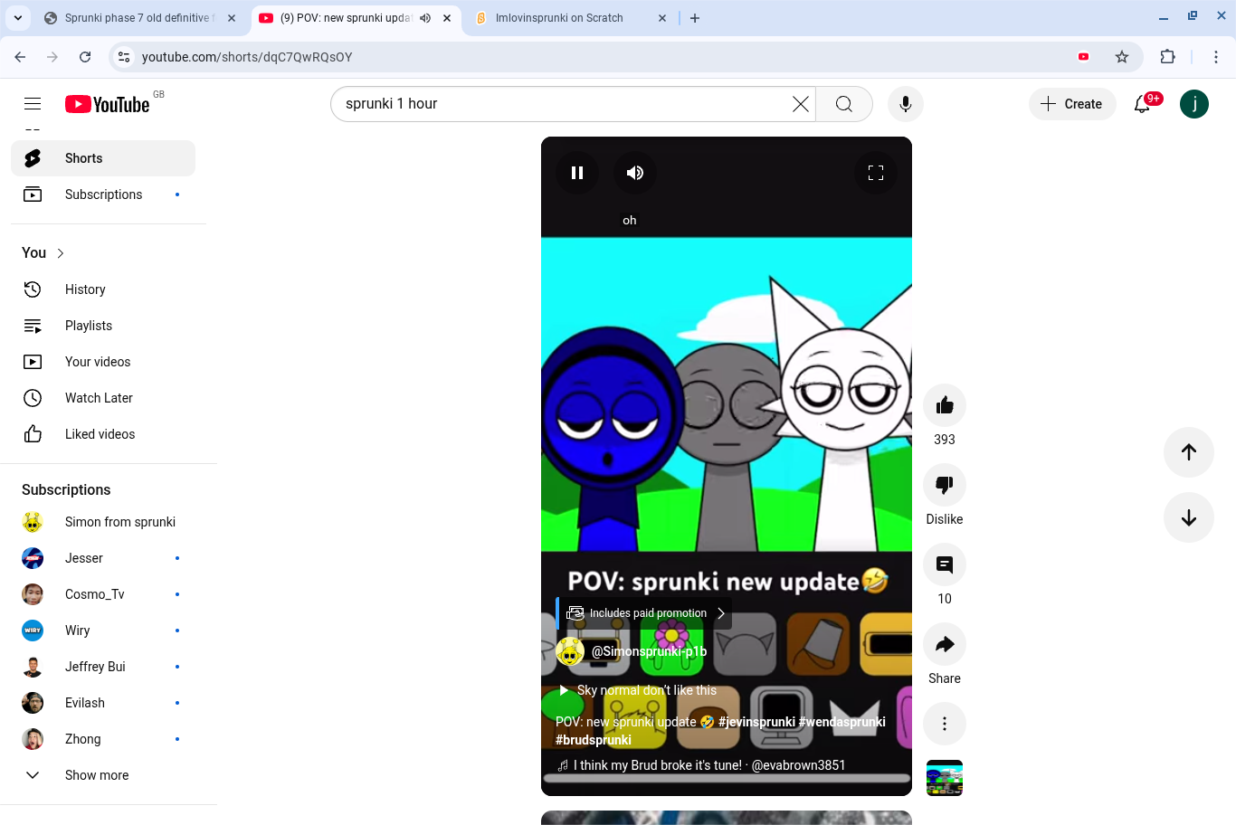Close the POV: new sprunki update tab
1236x825 pixels.
click(x=447, y=18)
